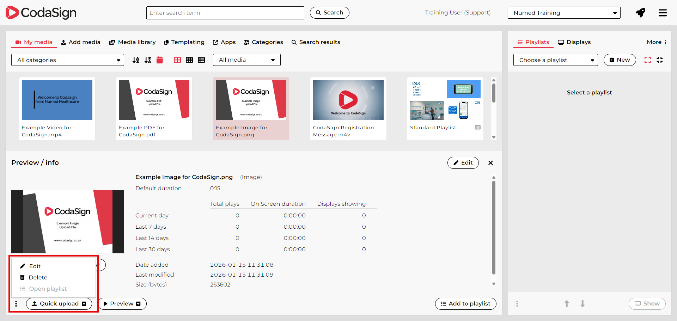
Task: Open the hamburger main menu
Action: [663, 13]
